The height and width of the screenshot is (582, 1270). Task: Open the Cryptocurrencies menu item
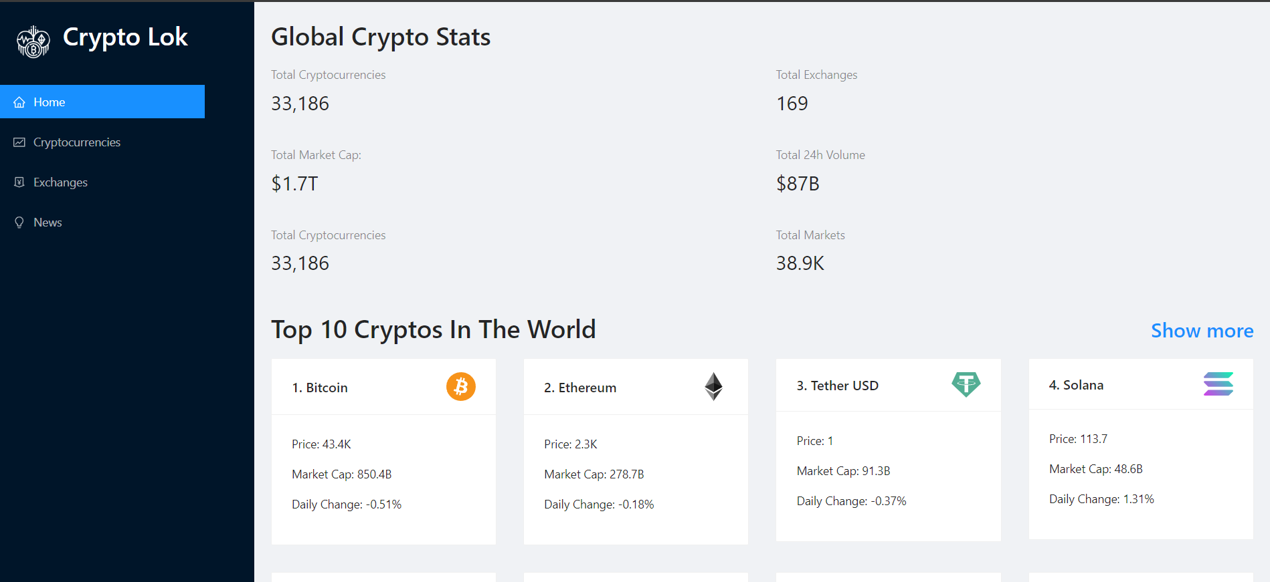102,142
